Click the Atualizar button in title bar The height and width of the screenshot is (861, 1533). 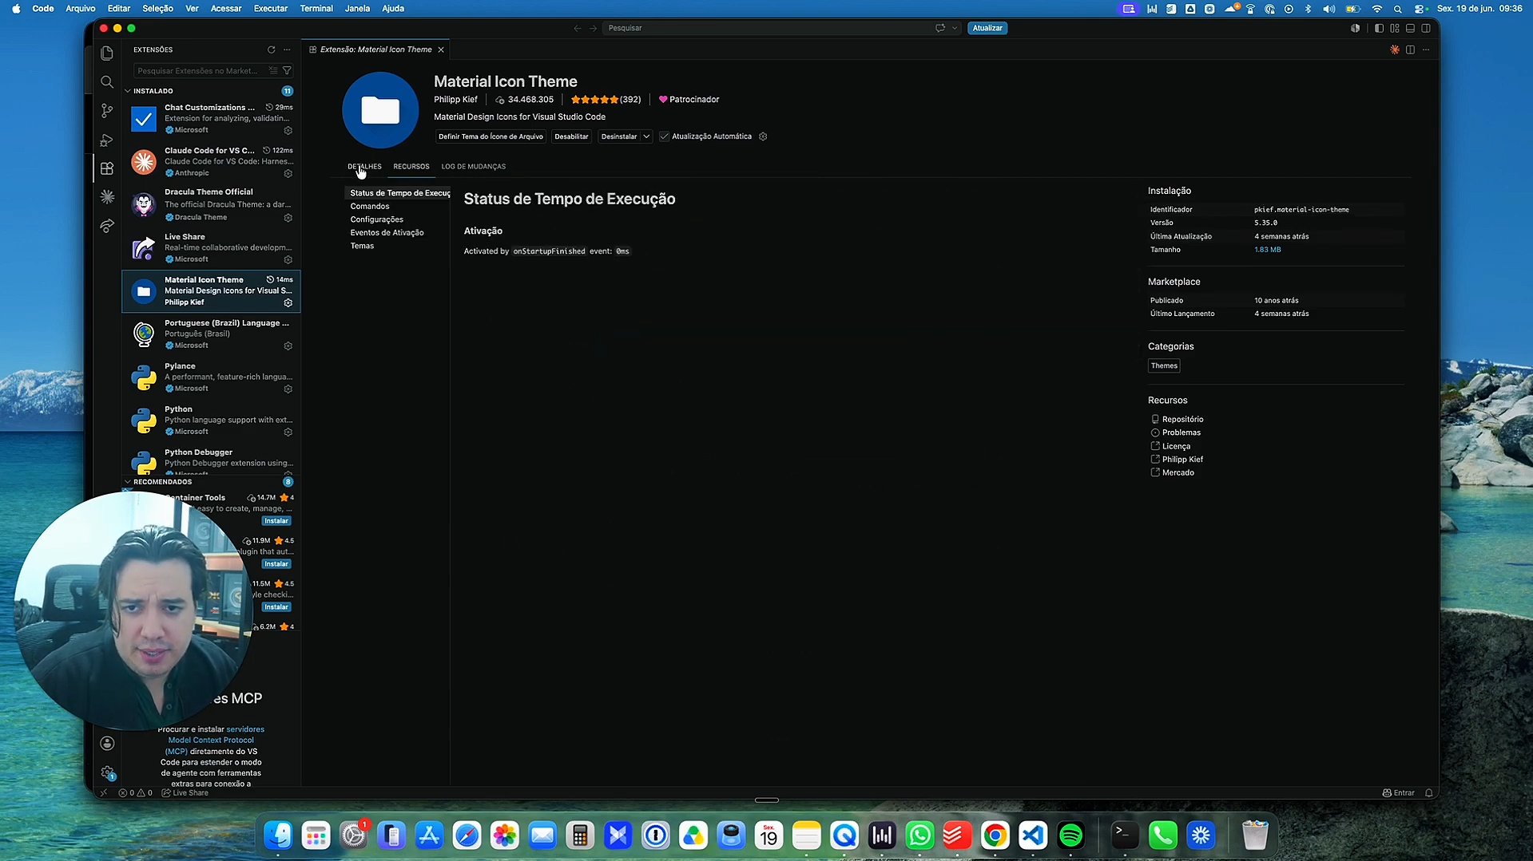987,28
